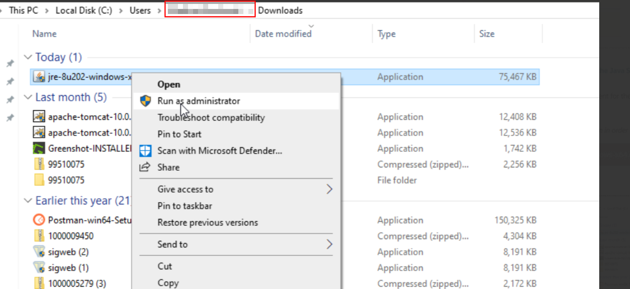Click the Microsoft Defender scan icon
630x289 pixels.
click(x=145, y=151)
